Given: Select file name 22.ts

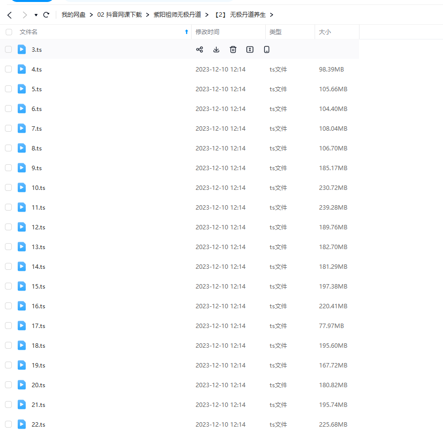Looking at the screenshot, I should click(x=39, y=425).
